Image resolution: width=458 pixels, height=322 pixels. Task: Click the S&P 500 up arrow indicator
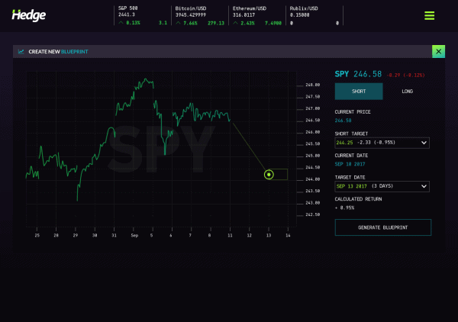(121, 22)
